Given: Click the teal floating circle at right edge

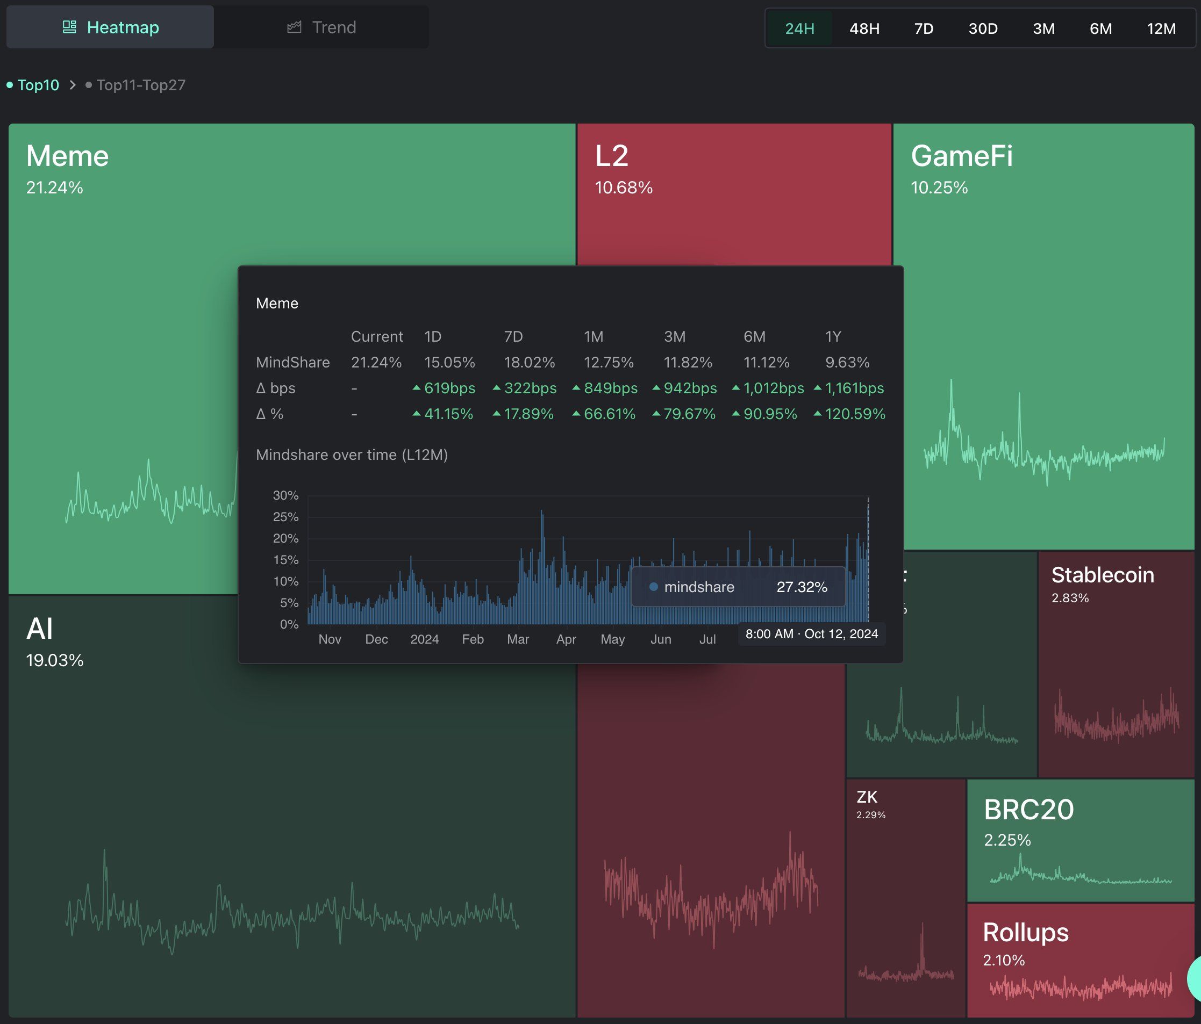Looking at the screenshot, I should pyautogui.click(x=1194, y=979).
